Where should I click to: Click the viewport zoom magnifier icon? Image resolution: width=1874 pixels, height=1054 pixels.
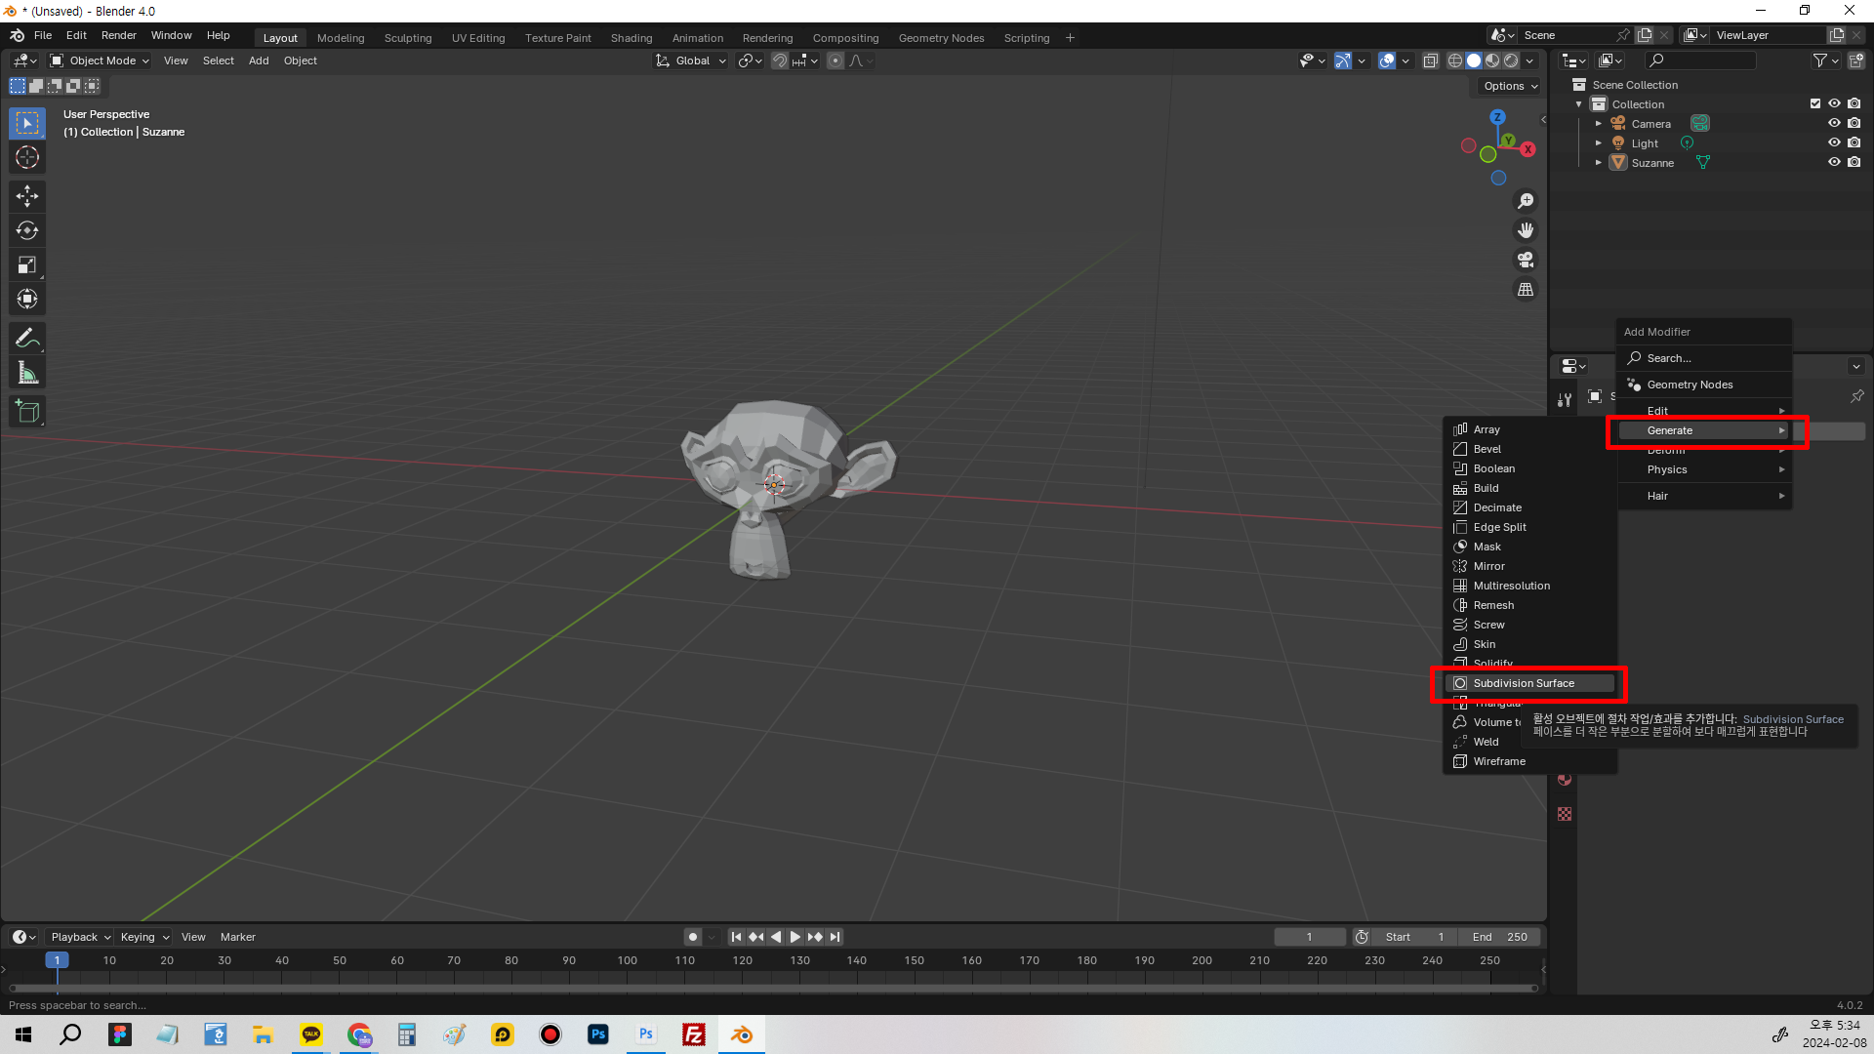click(x=1526, y=201)
